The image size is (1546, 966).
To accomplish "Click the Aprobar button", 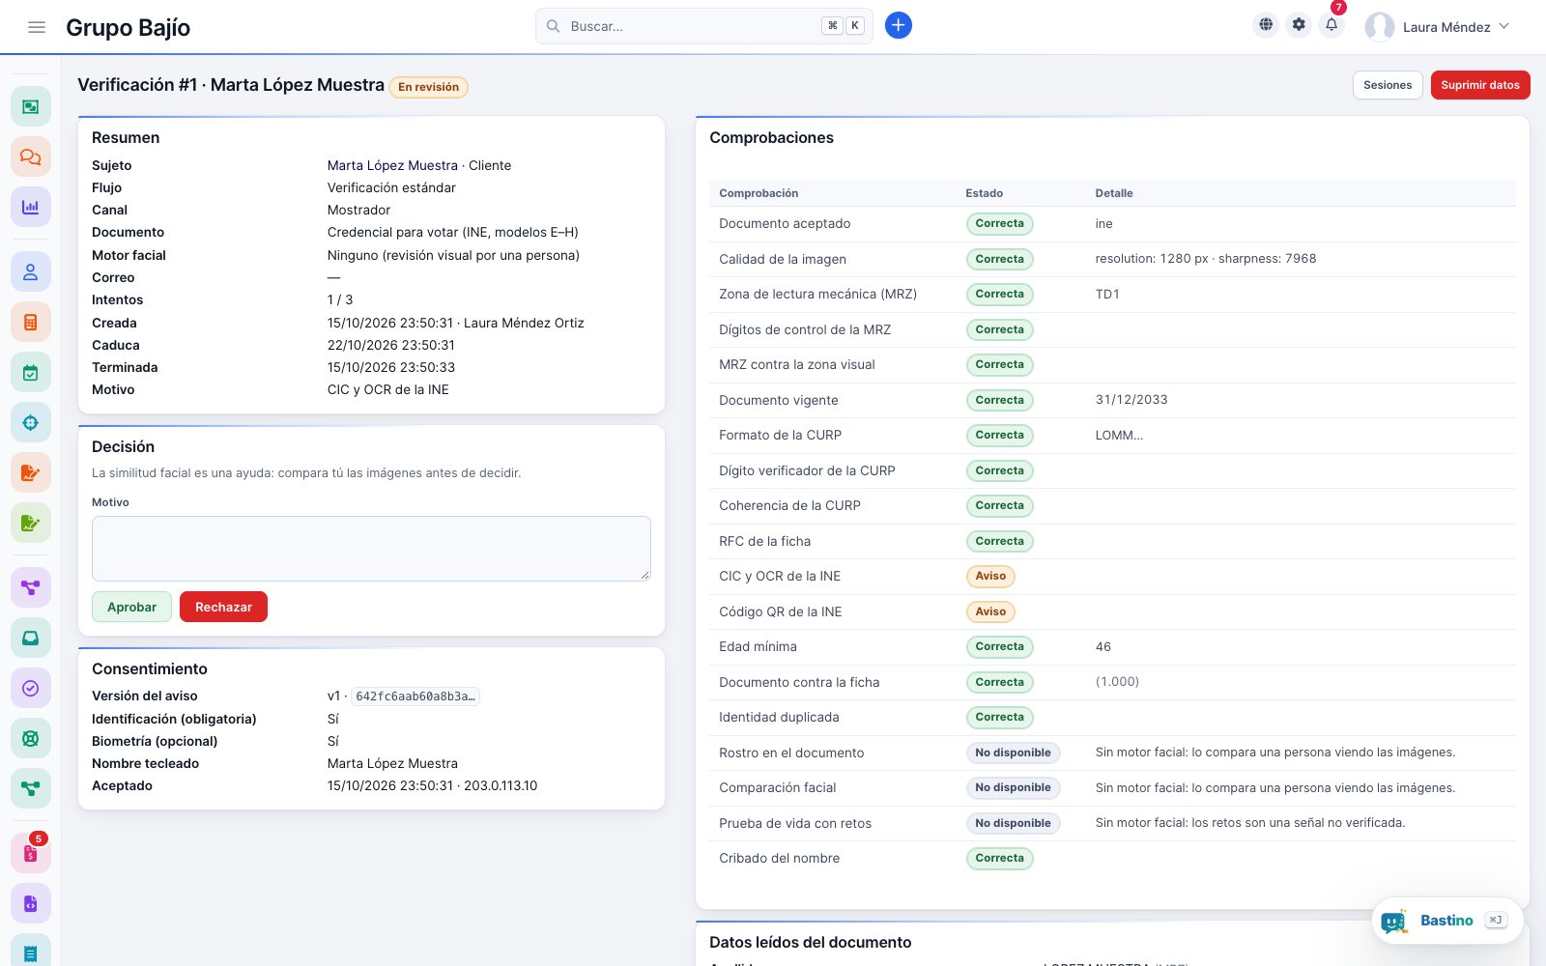I will 131,607.
